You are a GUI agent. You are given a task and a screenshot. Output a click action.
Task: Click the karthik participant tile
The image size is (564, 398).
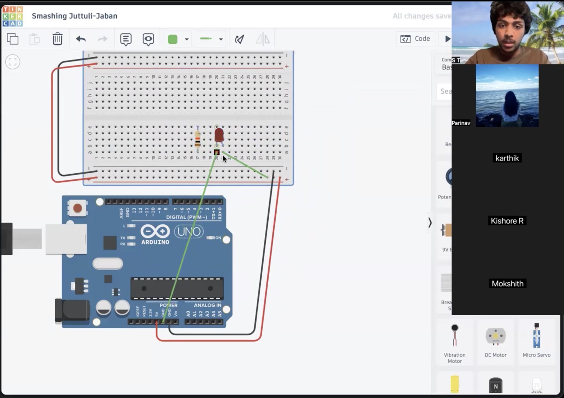(x=507, y=158)
